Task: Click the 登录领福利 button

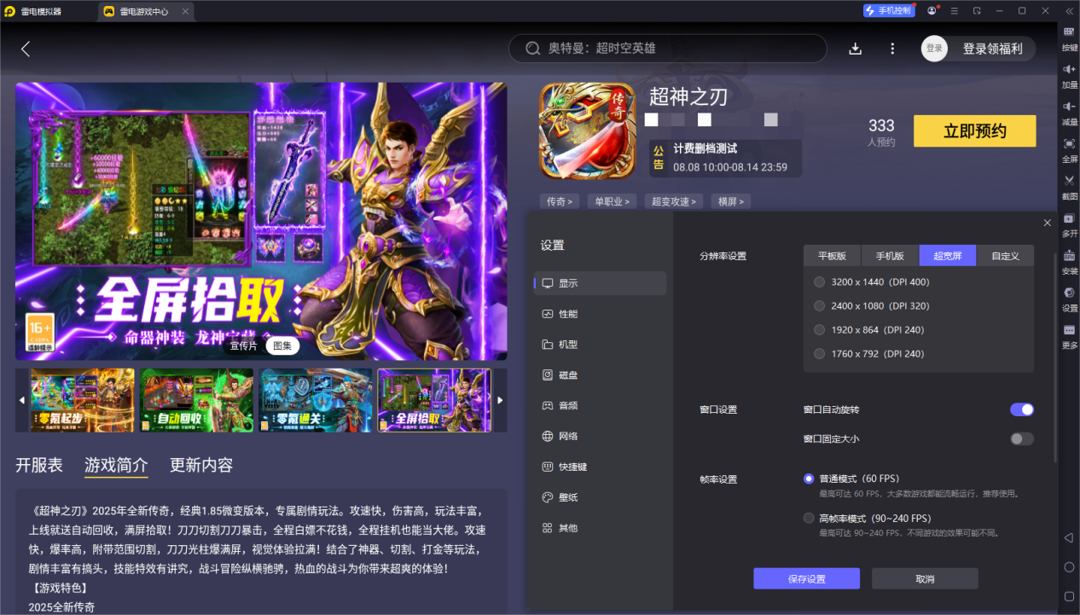Action: (x=992, y=49)
